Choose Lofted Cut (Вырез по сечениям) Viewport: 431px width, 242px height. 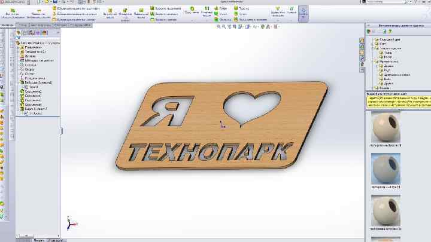(x=165, y=14)
